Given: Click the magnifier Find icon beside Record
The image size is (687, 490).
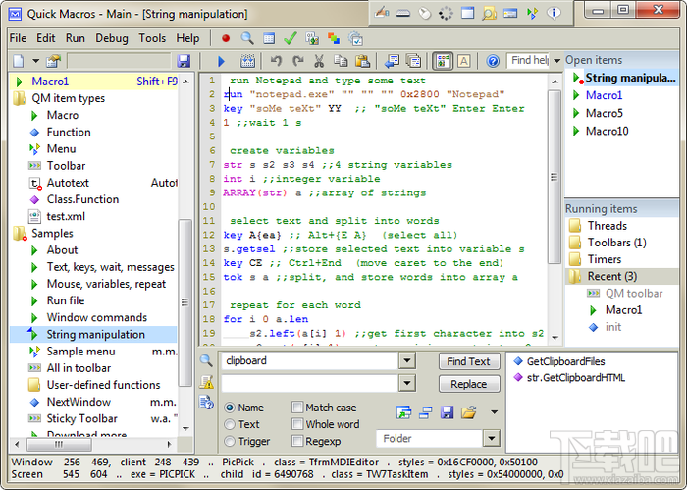Looking at the screenshot, I should pyautogui.click(x=247, y=38).
